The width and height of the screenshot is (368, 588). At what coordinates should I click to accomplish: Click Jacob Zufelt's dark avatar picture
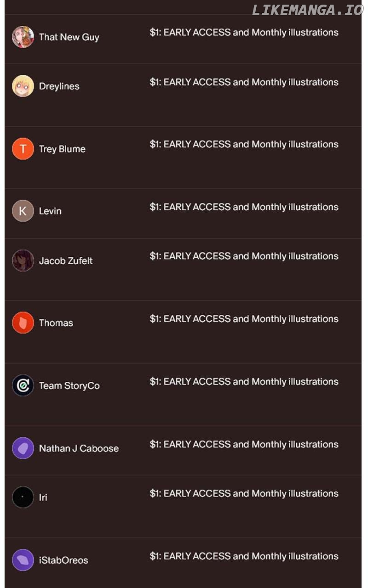coord(23,260)
